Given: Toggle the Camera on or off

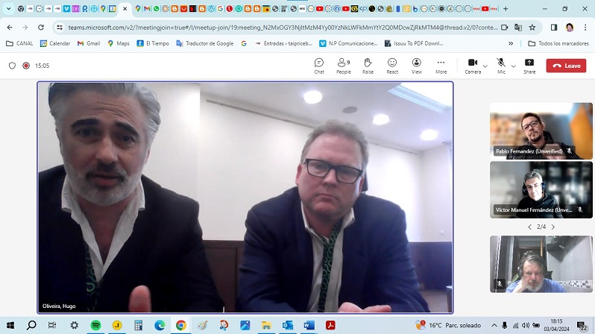Looking at the screenshot, I should tap(472, 66).
